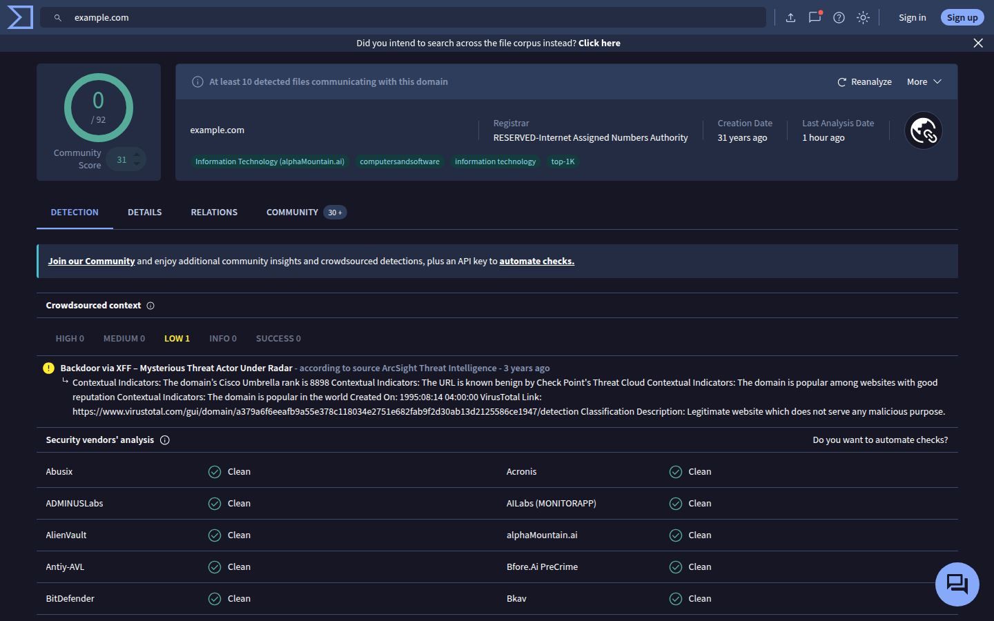
Task: Click the globe link domain icon
Action: pos(924,130)
